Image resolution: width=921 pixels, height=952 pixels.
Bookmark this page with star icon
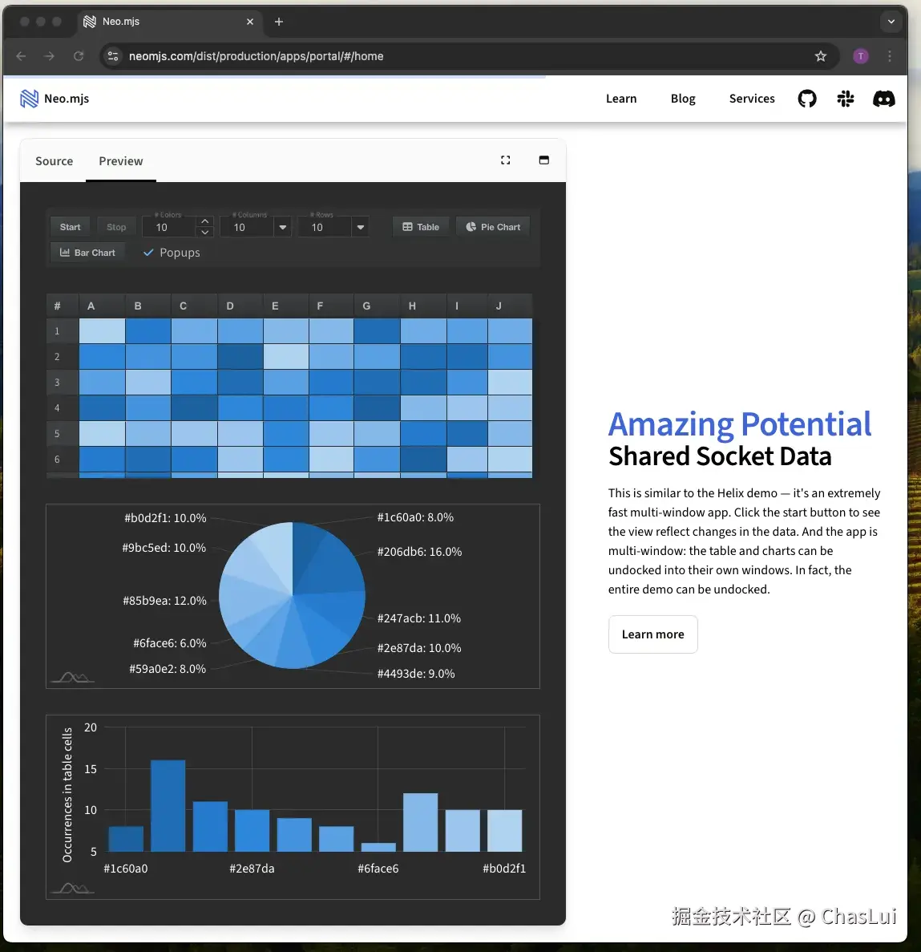[x=820, y=56]
